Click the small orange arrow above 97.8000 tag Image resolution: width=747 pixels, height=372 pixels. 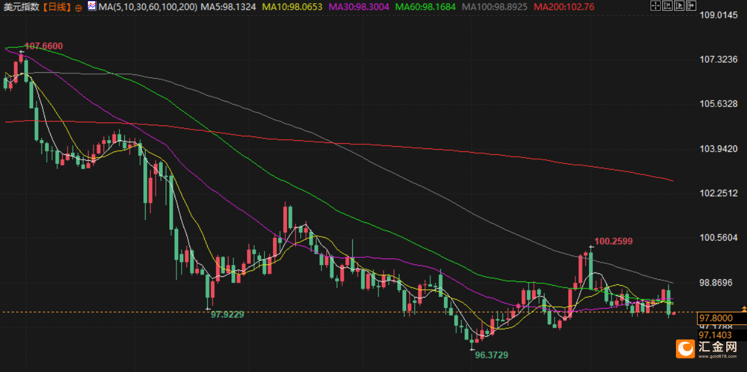(743, 309)
